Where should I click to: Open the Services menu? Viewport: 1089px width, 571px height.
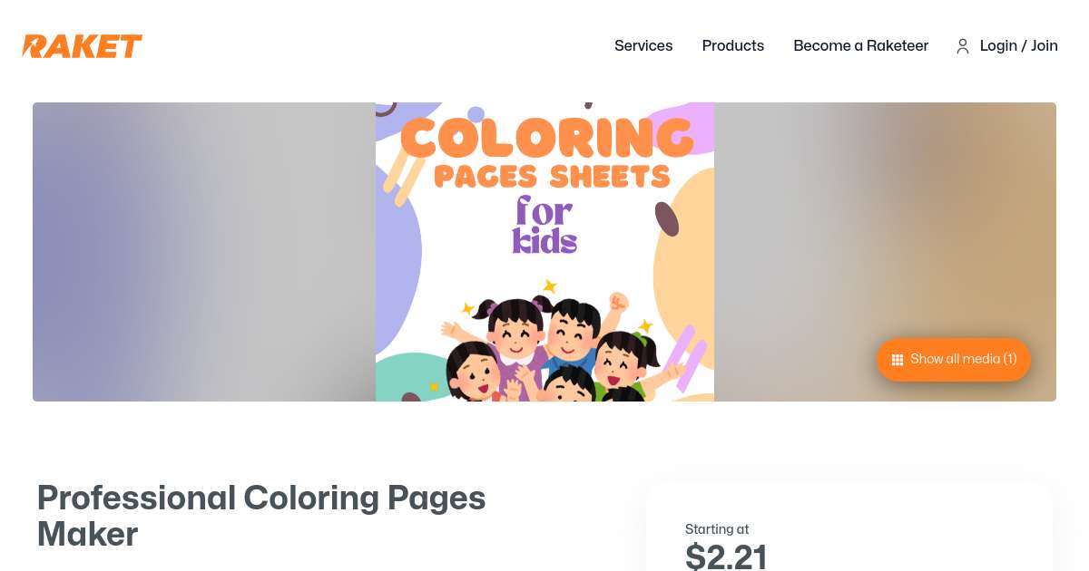coord(643,45)
